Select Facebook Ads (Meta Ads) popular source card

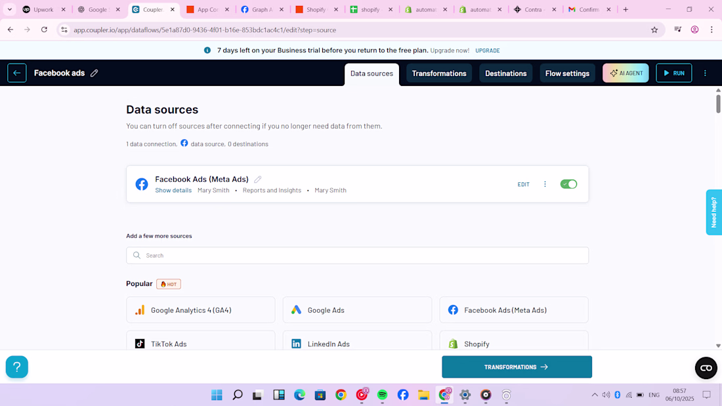click(514, 310)
